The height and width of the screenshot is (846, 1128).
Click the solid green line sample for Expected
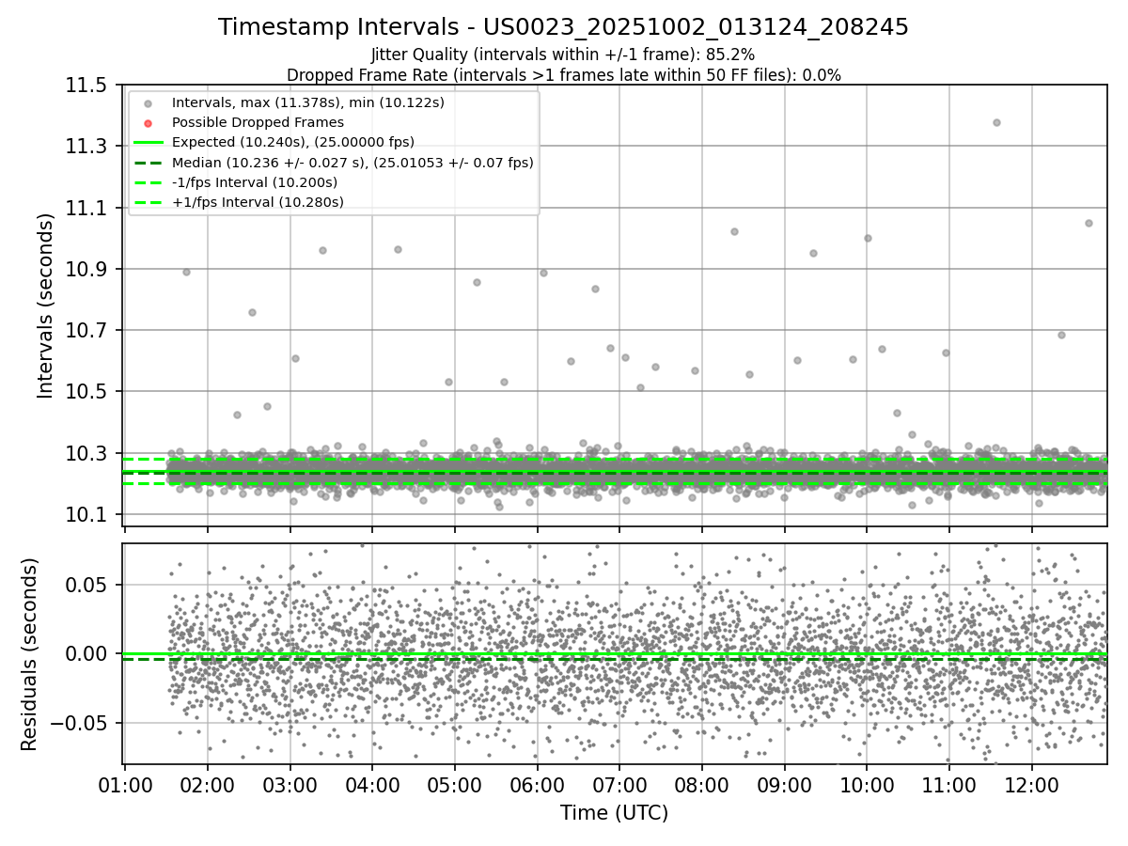tap(148, 142)
